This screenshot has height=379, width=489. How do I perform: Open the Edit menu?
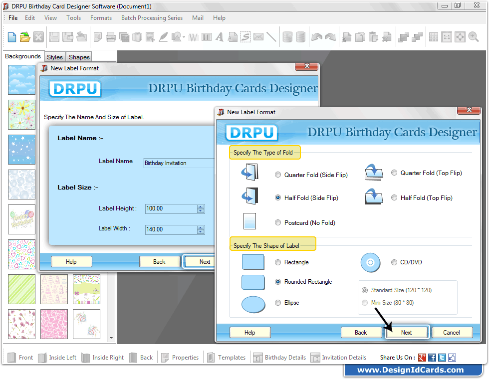(30, 18)
